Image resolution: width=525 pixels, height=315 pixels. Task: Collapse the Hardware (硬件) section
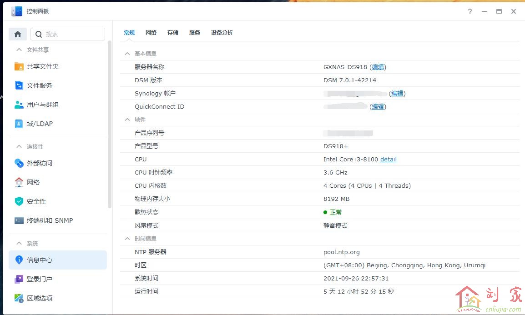tap(127, 120)
